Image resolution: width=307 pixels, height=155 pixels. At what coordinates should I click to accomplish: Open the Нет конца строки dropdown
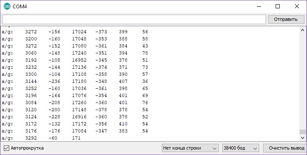pyautogui.click(x=190, y=148)
